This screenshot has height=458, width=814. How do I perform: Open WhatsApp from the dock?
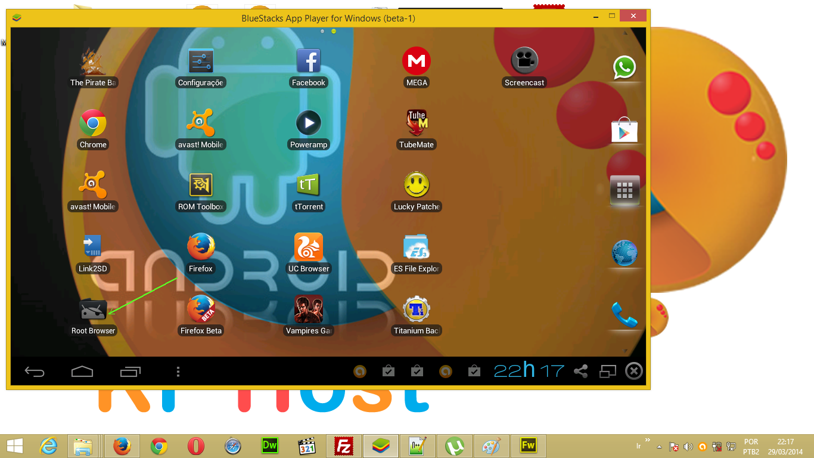click(x=625, y=67)
